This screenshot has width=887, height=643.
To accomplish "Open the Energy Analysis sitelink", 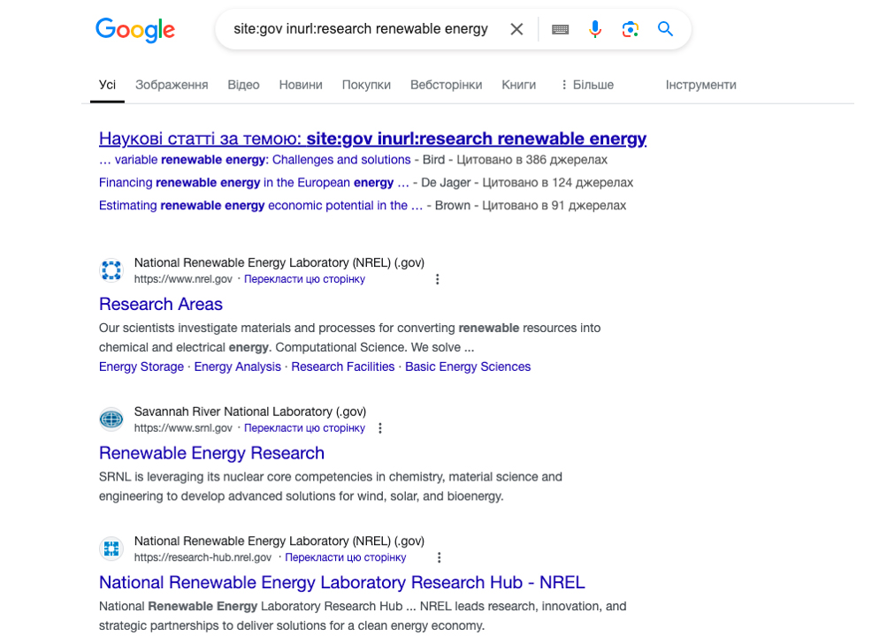I will point(238,367).
